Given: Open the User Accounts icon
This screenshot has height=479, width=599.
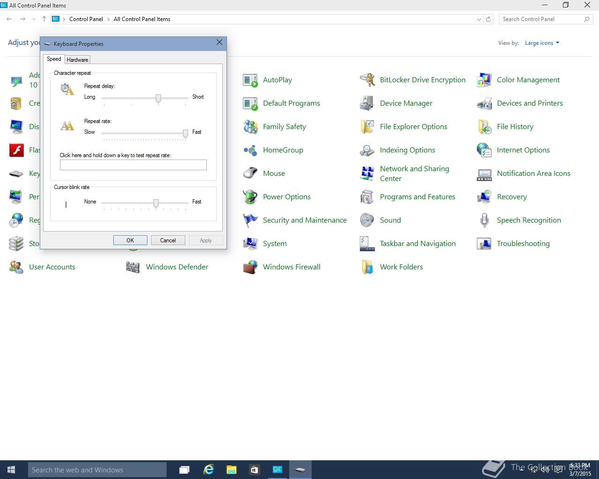Looking at the screenshot, I should (16, 267).
